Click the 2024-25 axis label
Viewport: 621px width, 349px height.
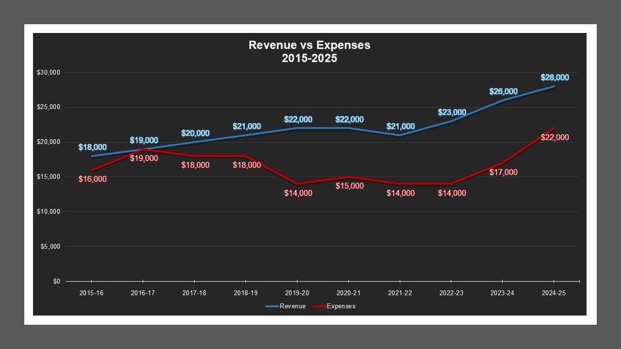pyautogui.click(x=553, y=293)
